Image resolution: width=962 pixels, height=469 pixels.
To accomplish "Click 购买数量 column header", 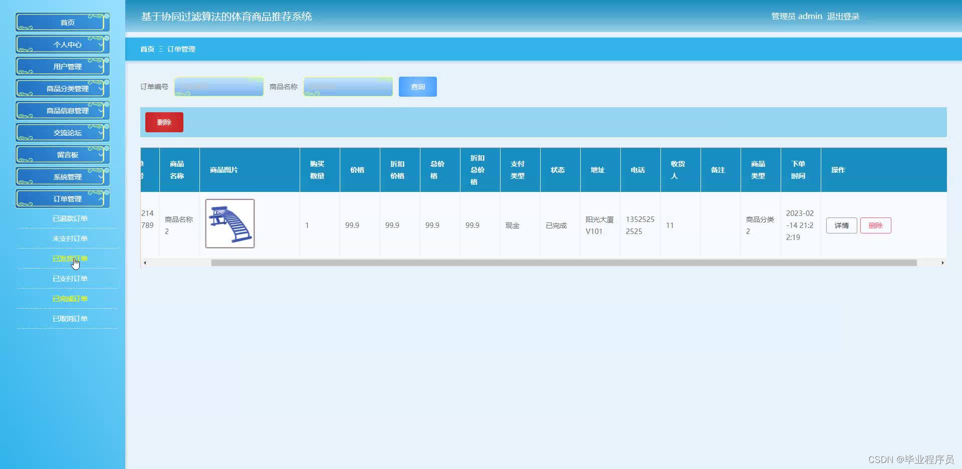I will [x=320, y=170].
